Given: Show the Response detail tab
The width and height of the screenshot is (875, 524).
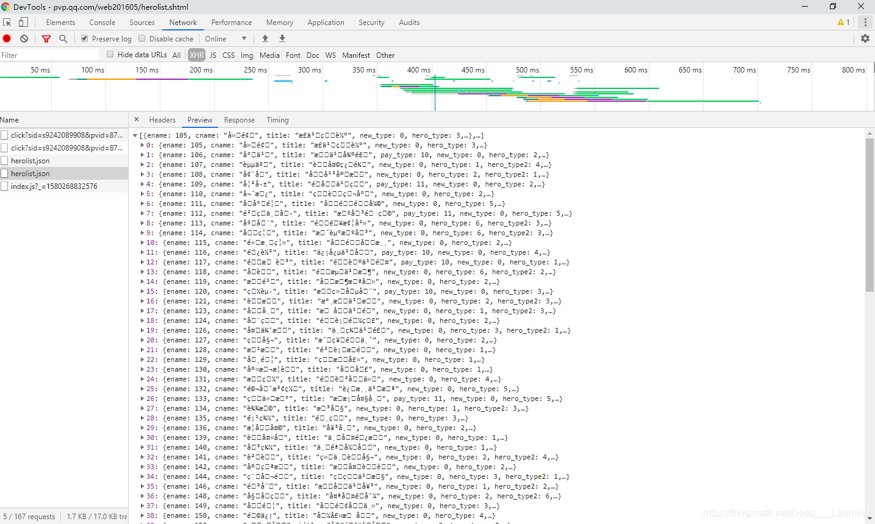Looking at the screenshot, I should [x=239, y=120].
